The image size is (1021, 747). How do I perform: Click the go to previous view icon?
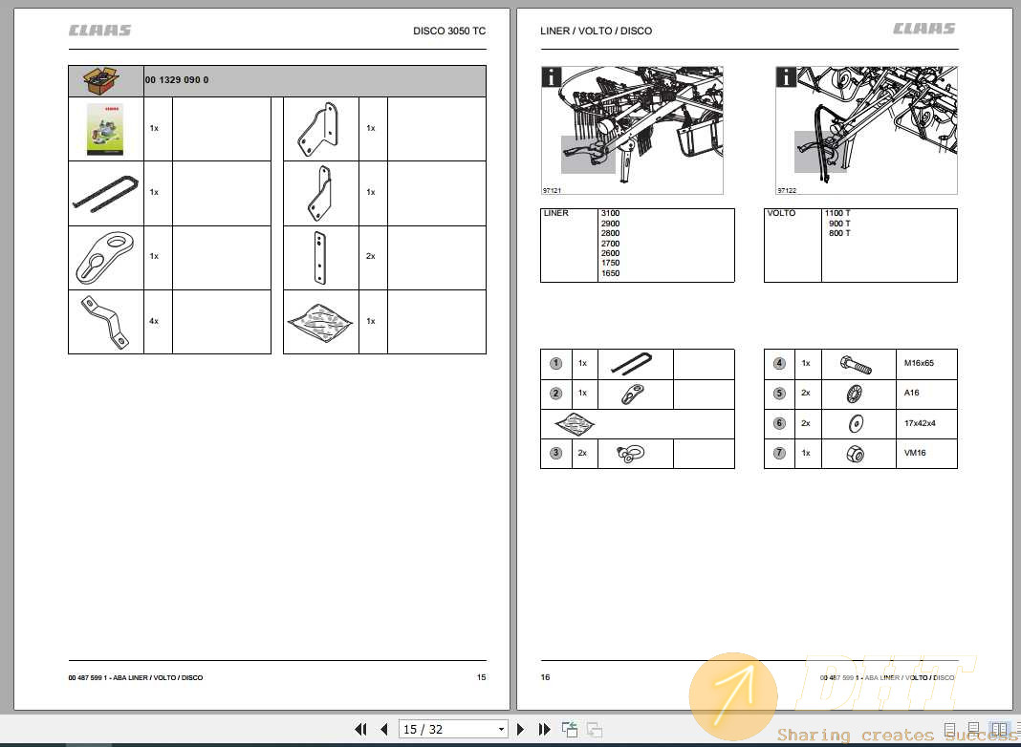click(569, 730)
